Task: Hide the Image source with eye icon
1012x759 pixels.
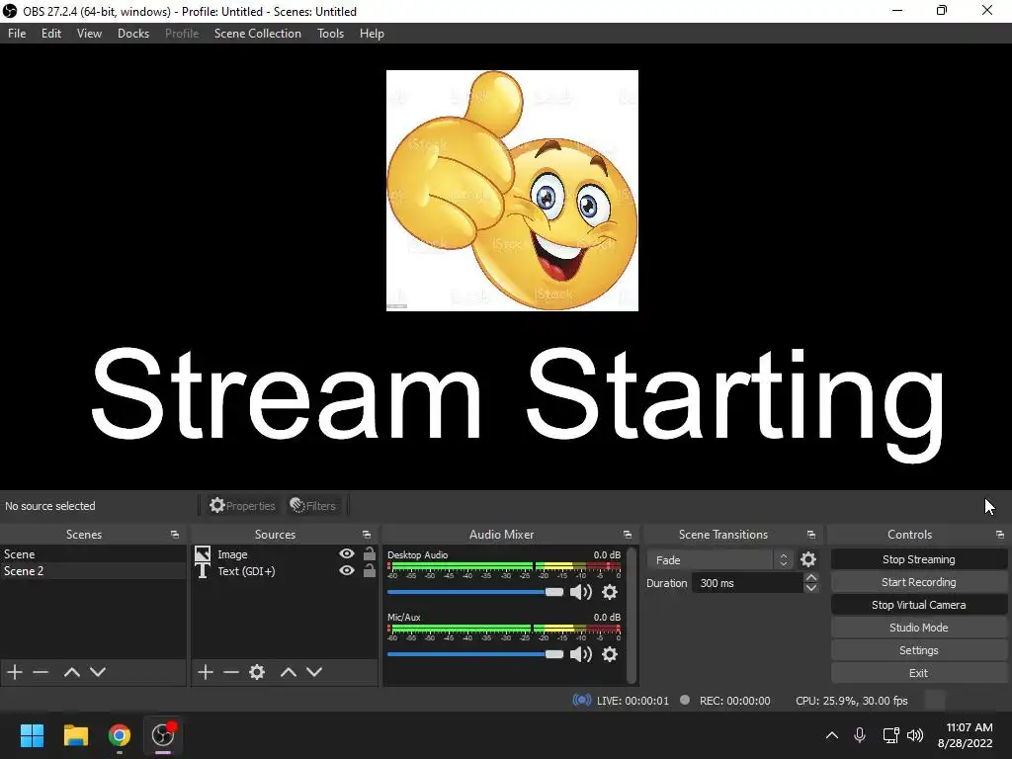Action: tap(347, 553)
